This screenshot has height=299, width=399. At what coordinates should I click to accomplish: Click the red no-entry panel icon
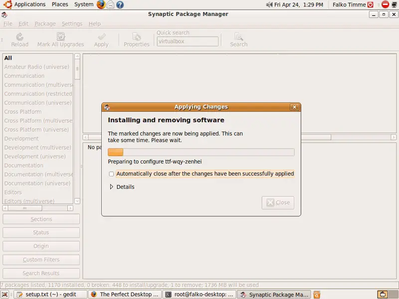(385, 4)
